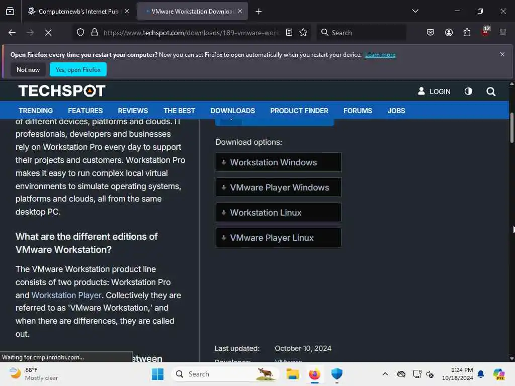Open TechSpot site search magnifier

click(x=491, y=91)
